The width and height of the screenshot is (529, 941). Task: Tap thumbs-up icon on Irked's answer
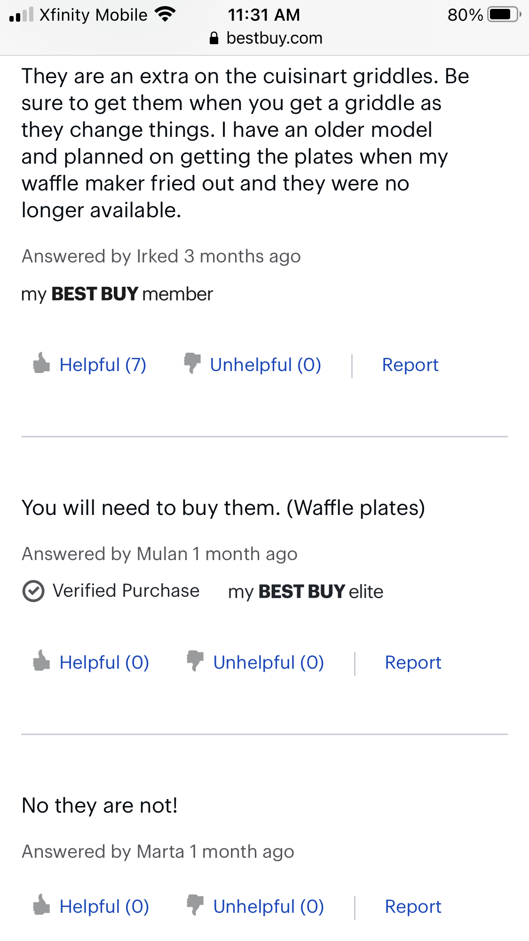41,364
